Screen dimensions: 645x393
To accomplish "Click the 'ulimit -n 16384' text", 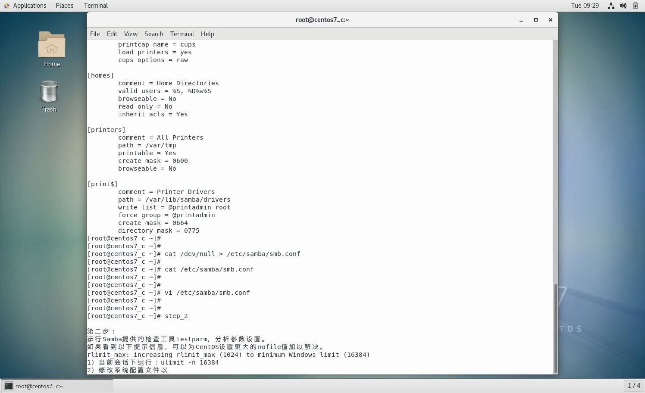I will [190, 362].
